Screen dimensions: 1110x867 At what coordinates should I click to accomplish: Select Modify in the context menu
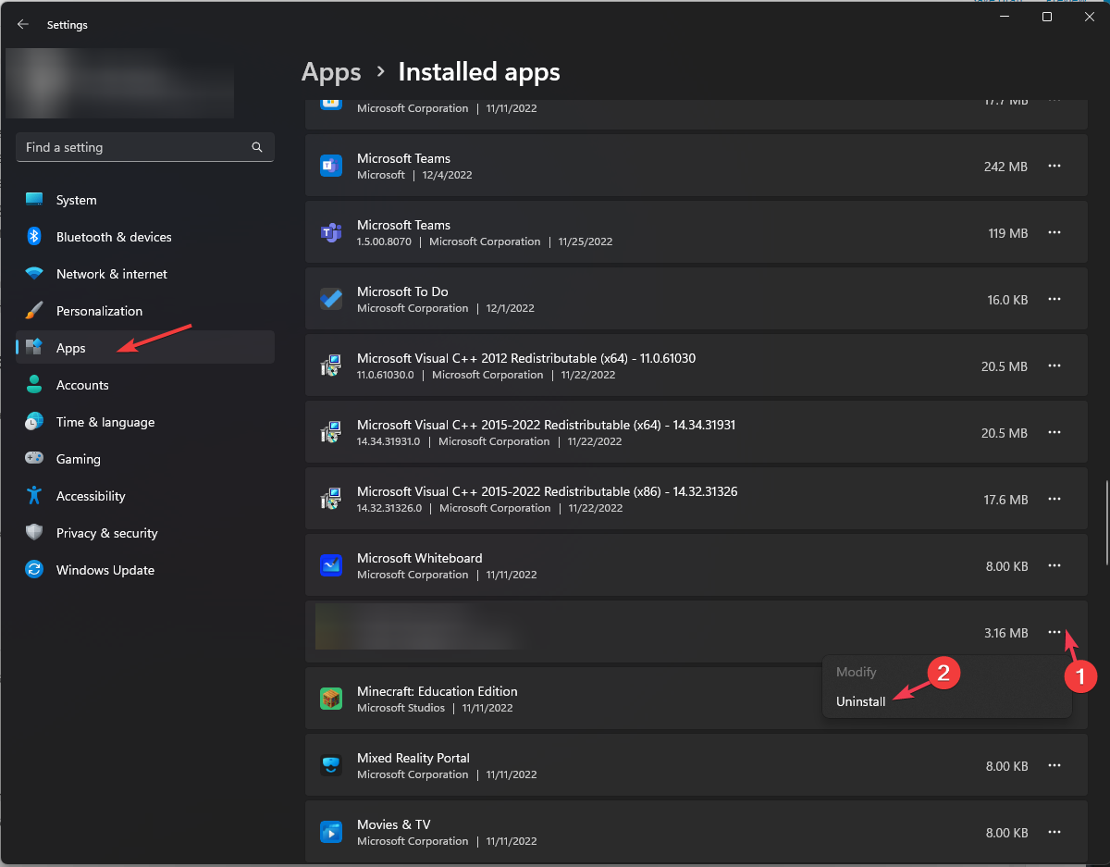click(x=856, y=672)
